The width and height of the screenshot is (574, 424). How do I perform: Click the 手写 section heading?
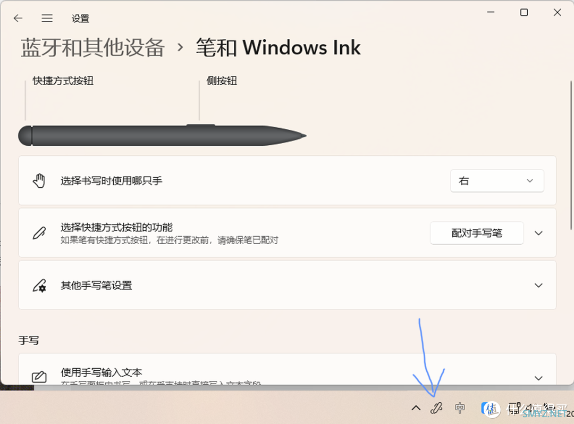pyautogui.click(x=29, y=340)
